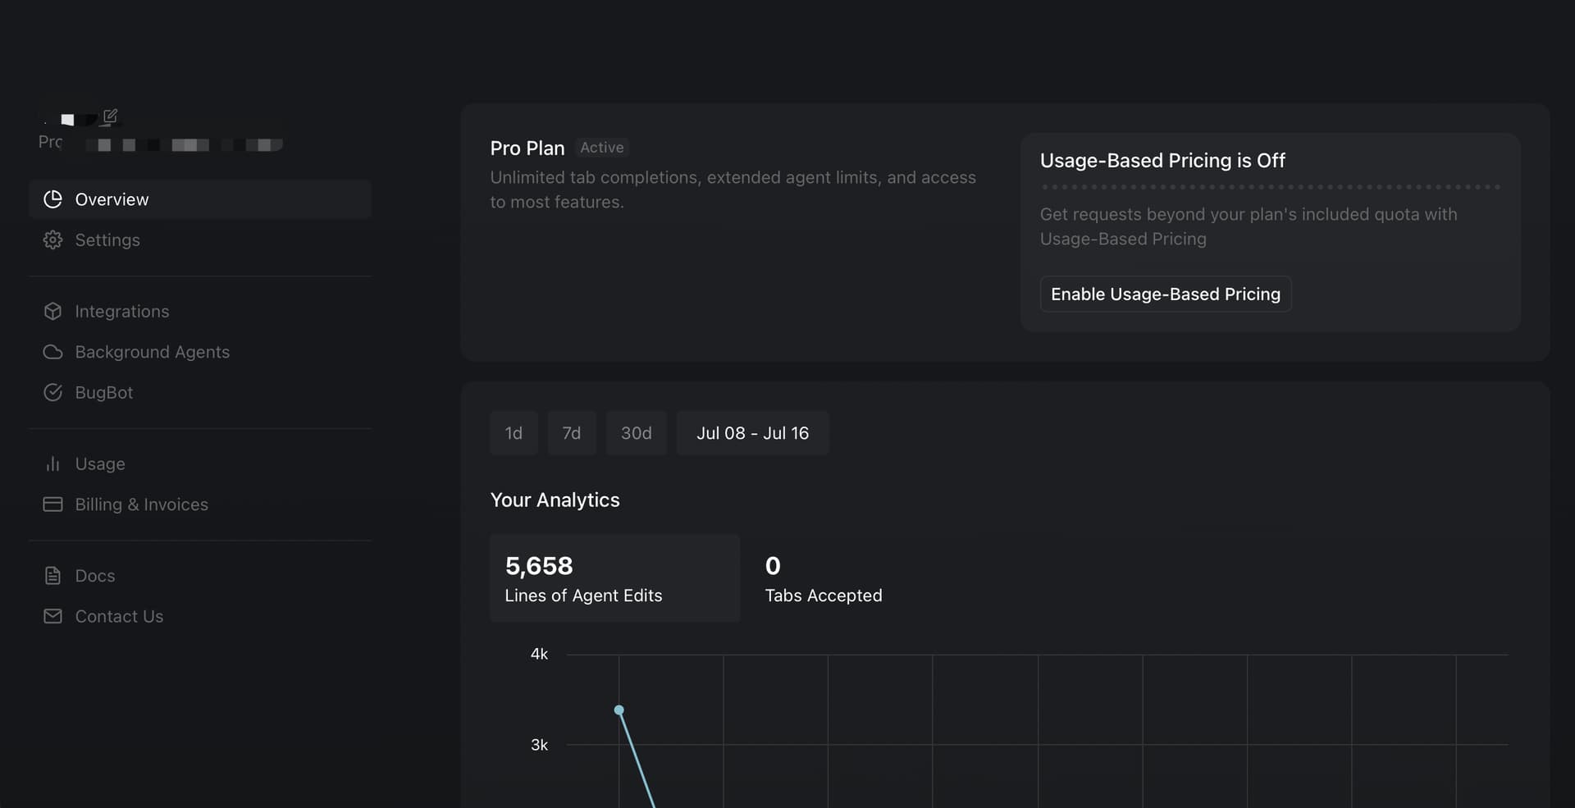Viewport: 1575px width, 808px height.
Task: Click the Settings gear icon
Action: [52, 240]
